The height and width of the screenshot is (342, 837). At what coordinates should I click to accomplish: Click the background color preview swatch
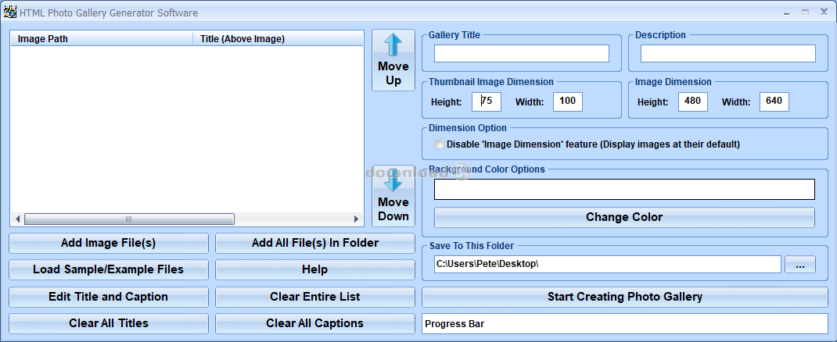pos(624,189)
